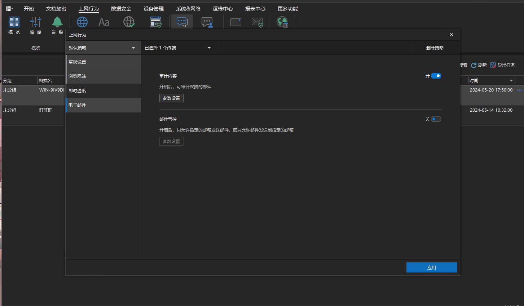
Task: Expand the 已选择 1 个终端 dropdown
Action: (179, 48)
